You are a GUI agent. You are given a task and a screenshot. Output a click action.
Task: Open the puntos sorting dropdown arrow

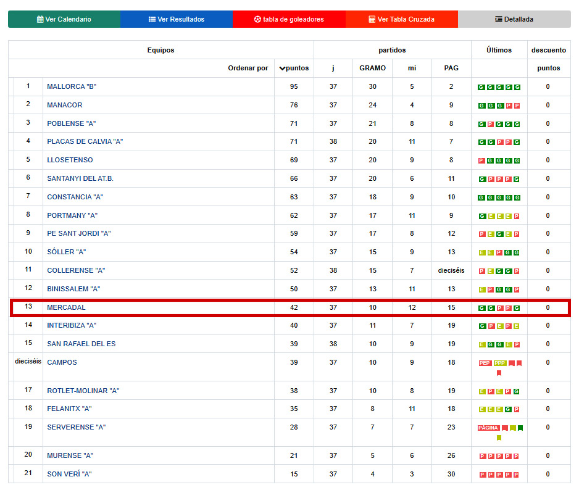(283, 68)
